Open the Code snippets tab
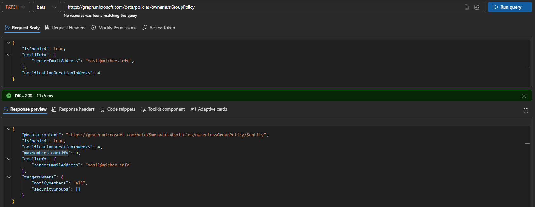Screen dimensions: 535x207 pos(118,109)
